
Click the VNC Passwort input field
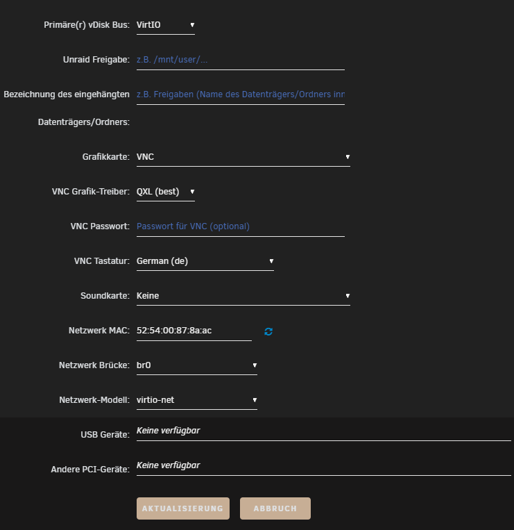(x=240, y=226)
